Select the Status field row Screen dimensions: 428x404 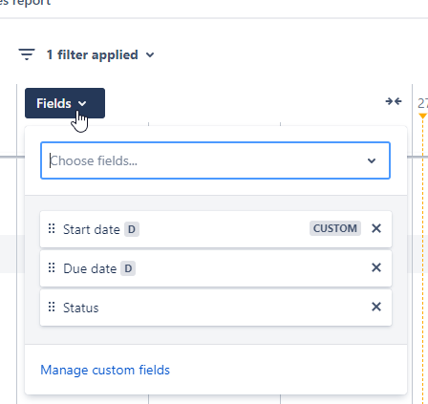click(216, 308)
